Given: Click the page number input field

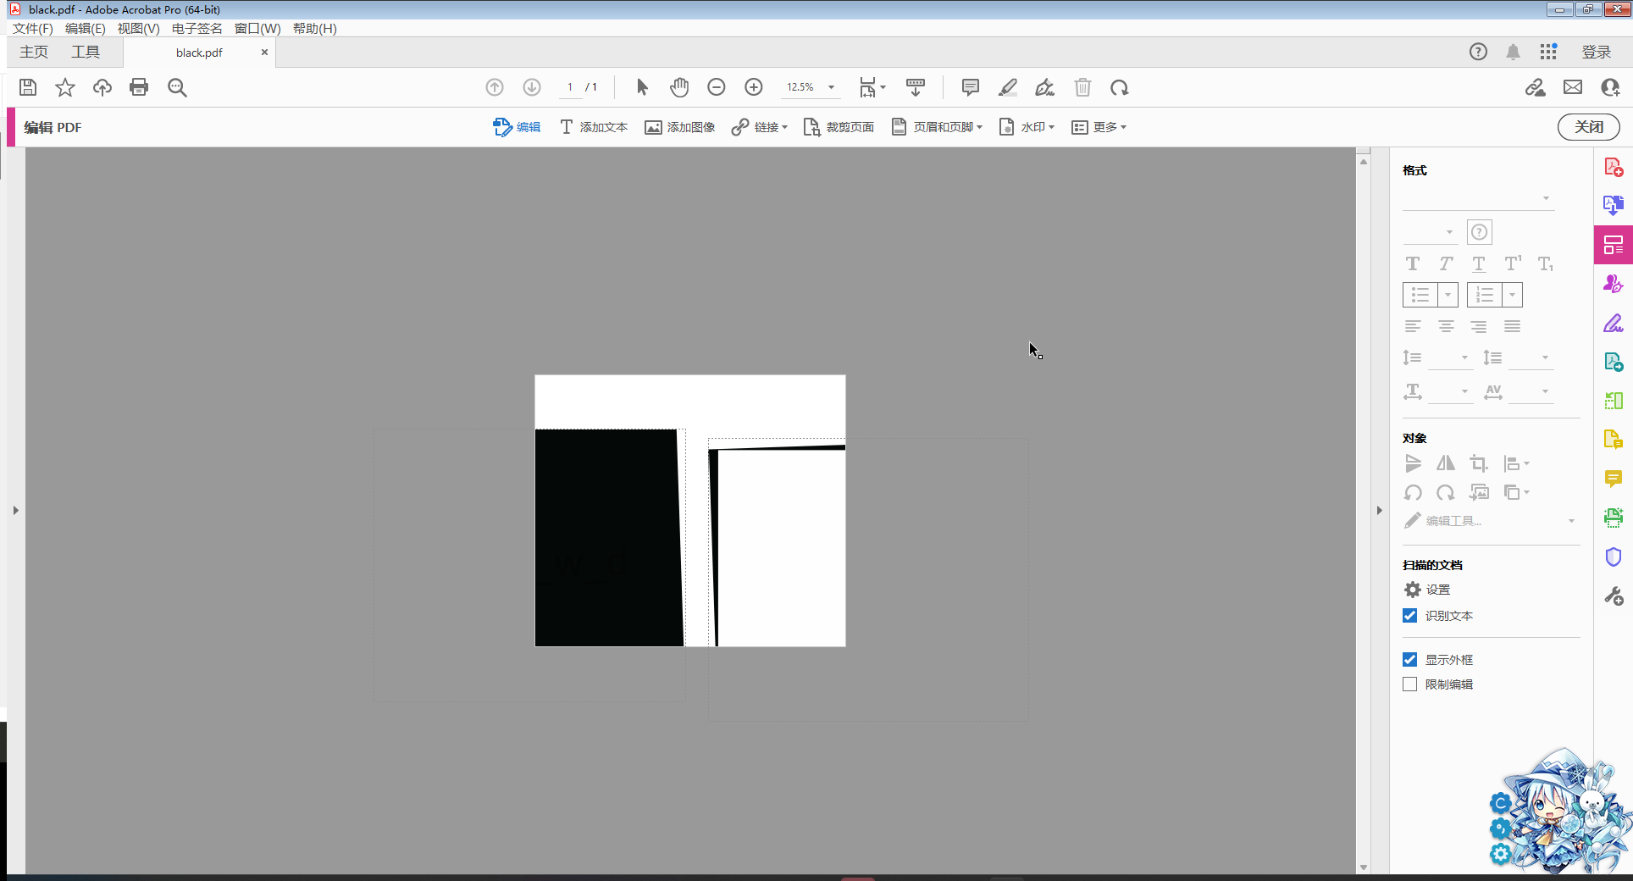Looking at the screenshot, I should pyautogui.click(x=570, y=87).
